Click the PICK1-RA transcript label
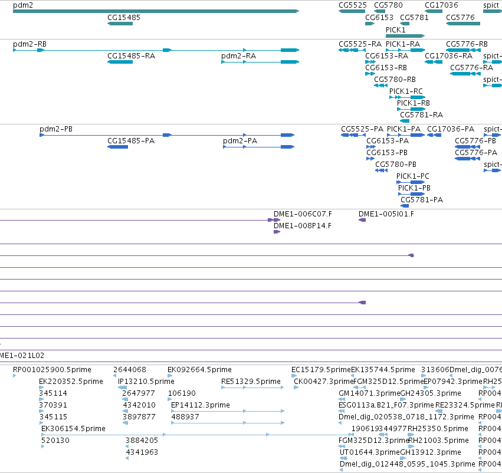Viewport: 502px width, 473px height. [403, 44]
